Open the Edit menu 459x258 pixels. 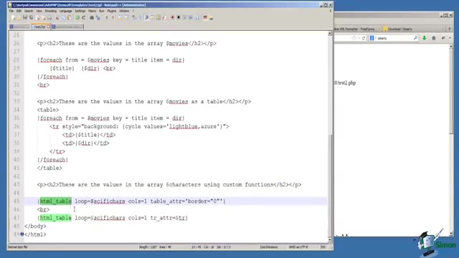click(x=19, y=11)
